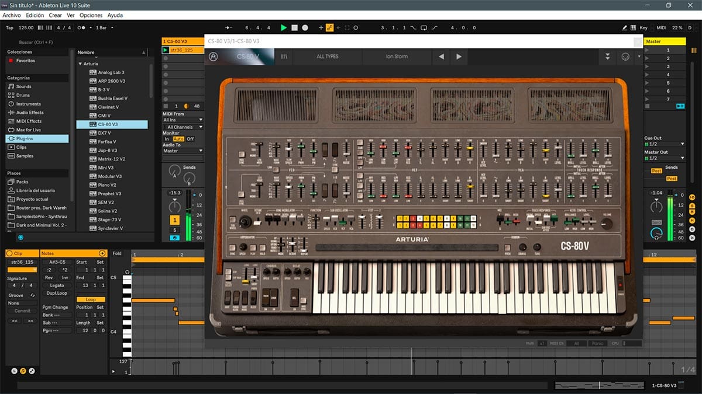Select the Instruments category

coord(29,104)
